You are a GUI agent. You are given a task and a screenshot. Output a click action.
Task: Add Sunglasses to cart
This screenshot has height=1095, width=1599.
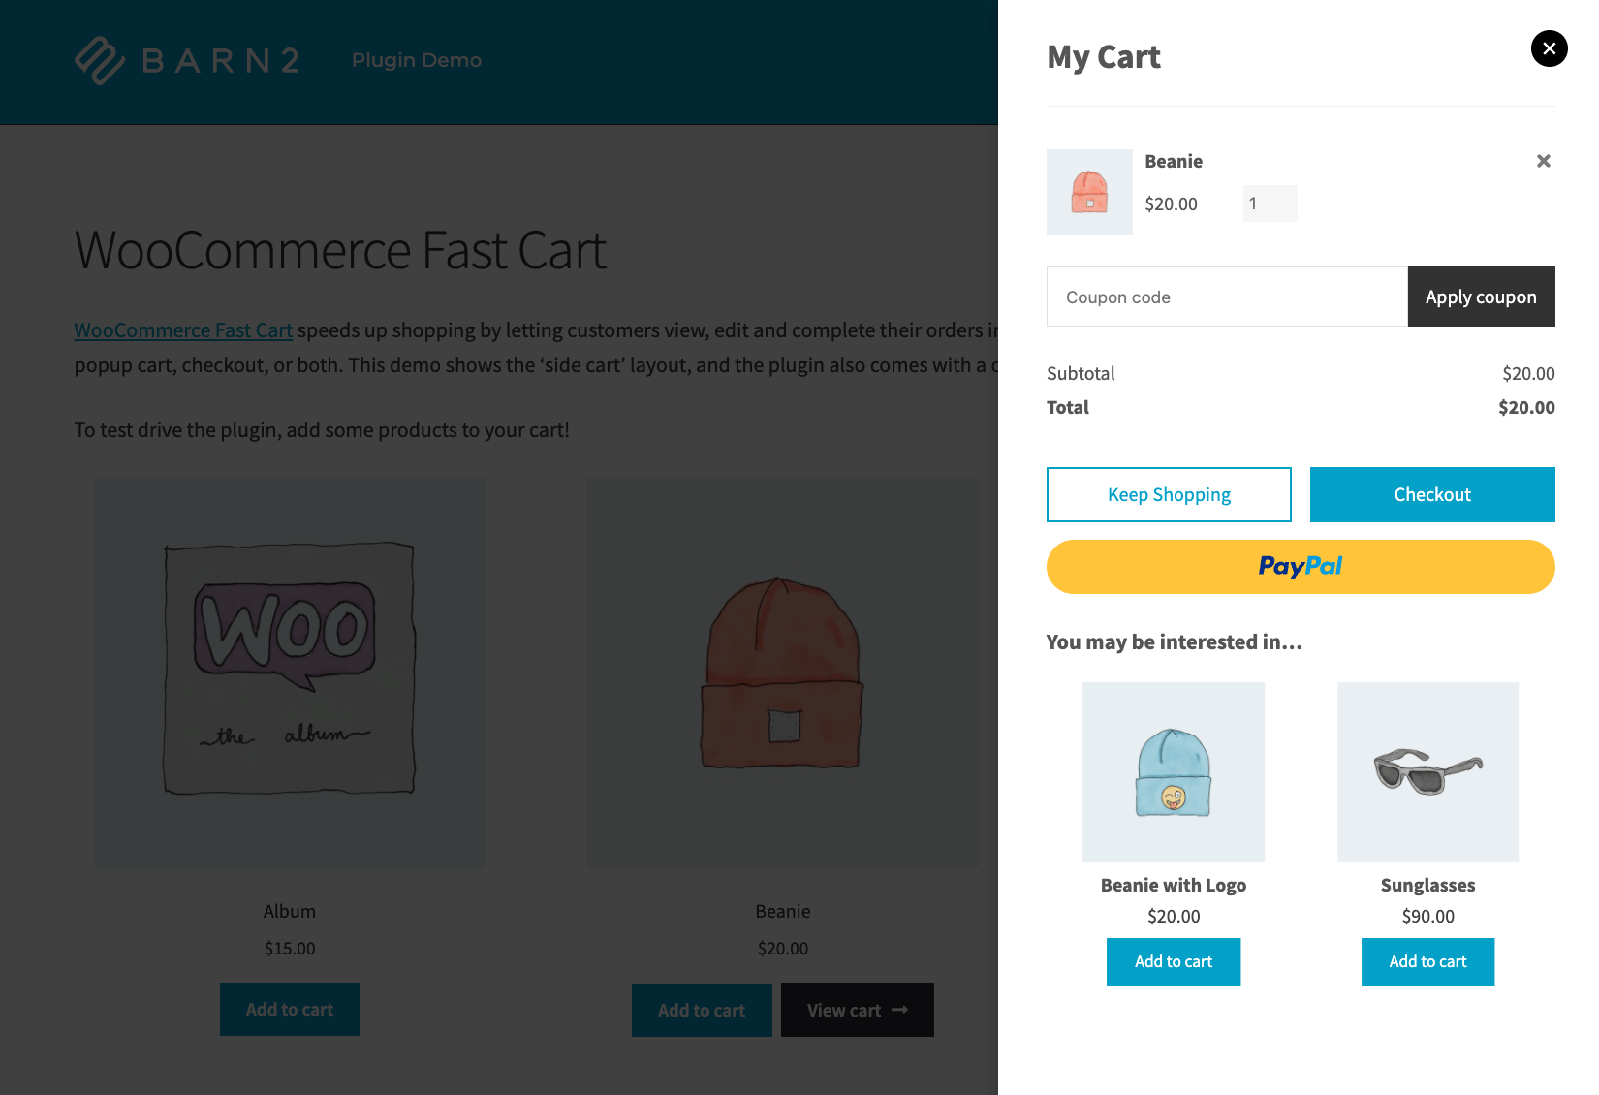click(x=1427, y=962)
